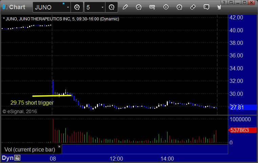258x163 pixels.
Task: Click the JUNO symbol input field
Action: 49,7
